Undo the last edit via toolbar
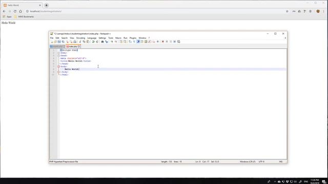The image size is (328, 184). (93, 42)
